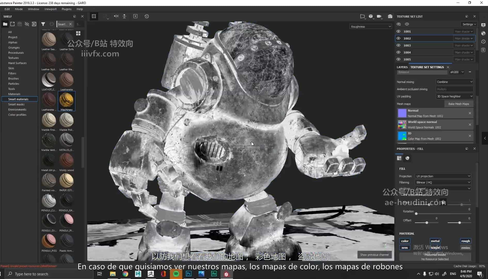Click the viewport history clock icon

coord(147,16)
